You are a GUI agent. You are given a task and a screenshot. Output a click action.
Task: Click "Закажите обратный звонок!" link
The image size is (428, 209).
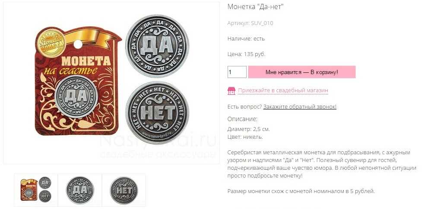tap(300, 107)
